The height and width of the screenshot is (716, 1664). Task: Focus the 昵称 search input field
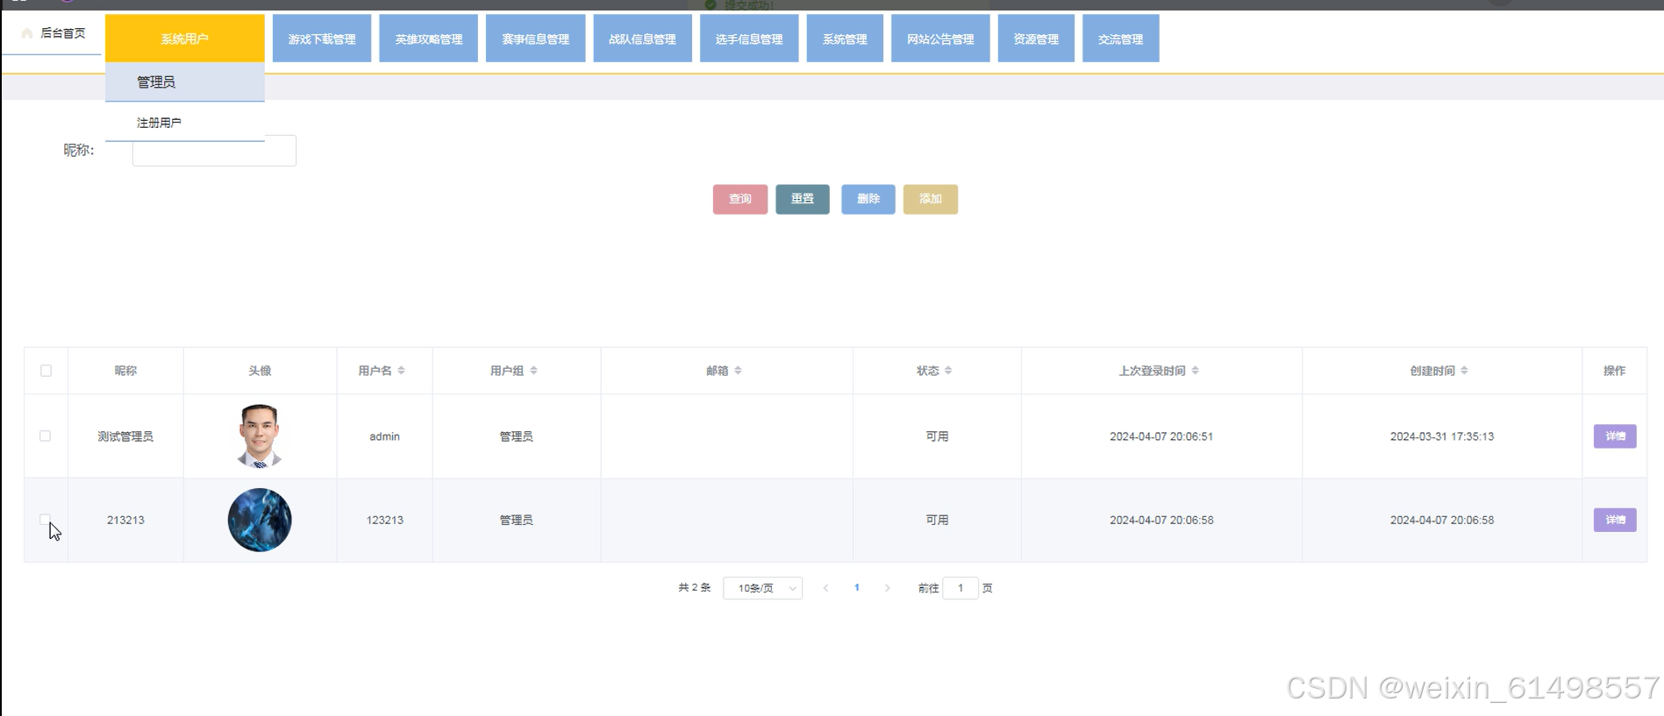tap(214, 151)
